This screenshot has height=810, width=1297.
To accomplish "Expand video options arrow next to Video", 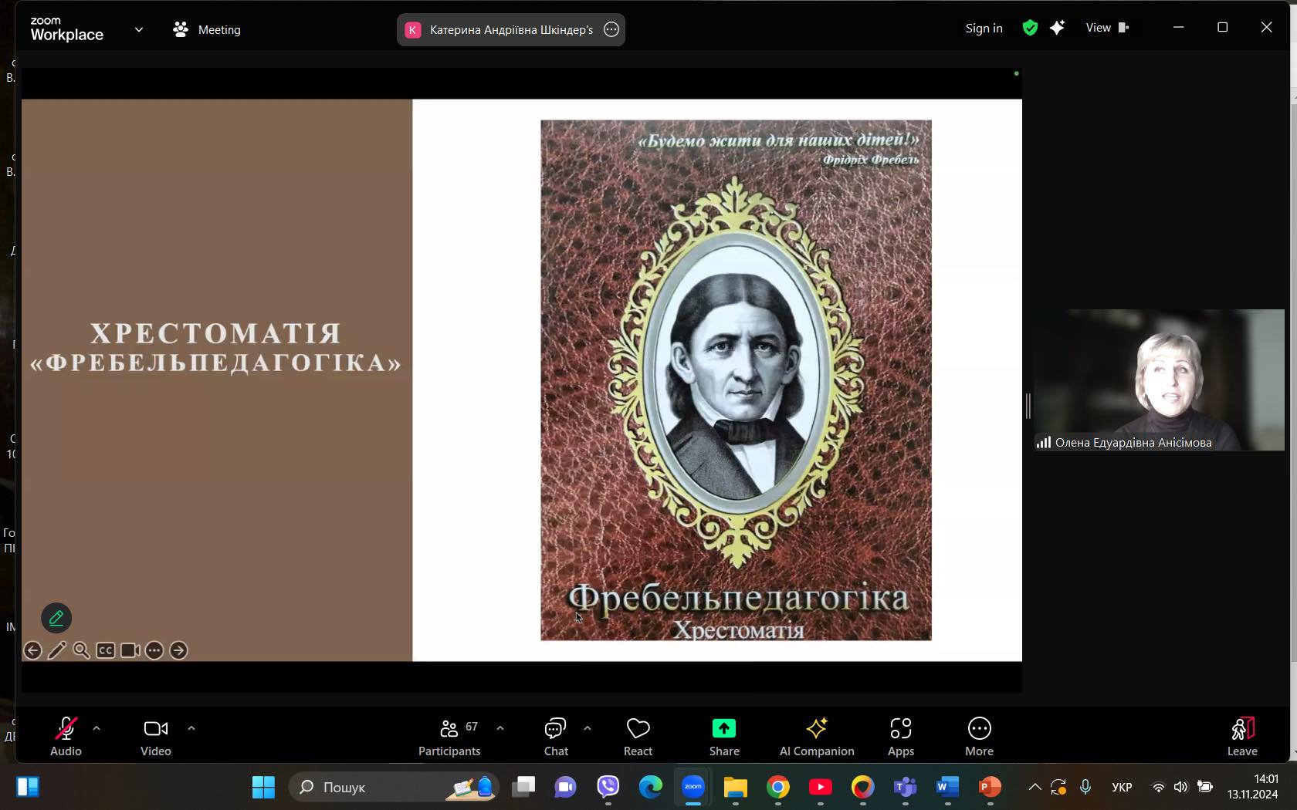I will (x=191, y=727).
